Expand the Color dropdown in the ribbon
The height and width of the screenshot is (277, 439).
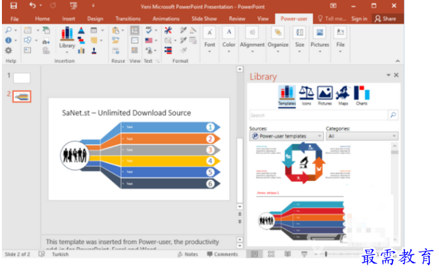[229, 40]
